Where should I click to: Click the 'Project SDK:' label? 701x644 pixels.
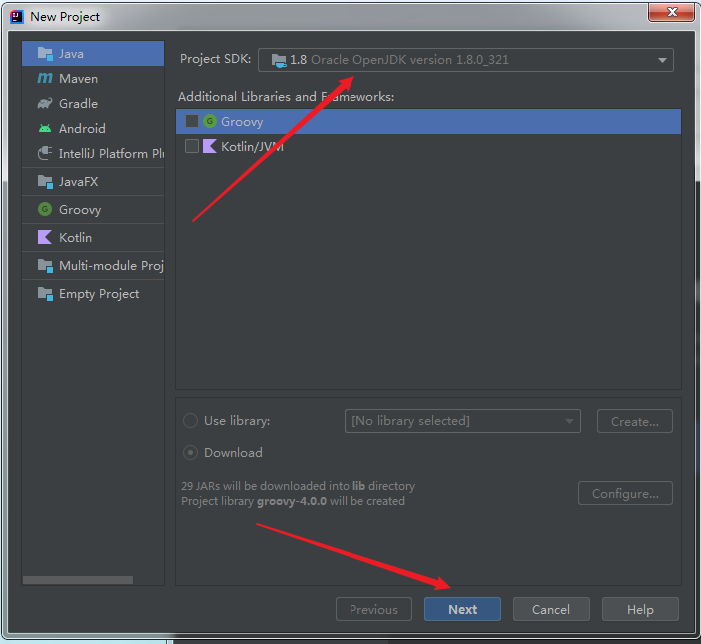[215, 59]
